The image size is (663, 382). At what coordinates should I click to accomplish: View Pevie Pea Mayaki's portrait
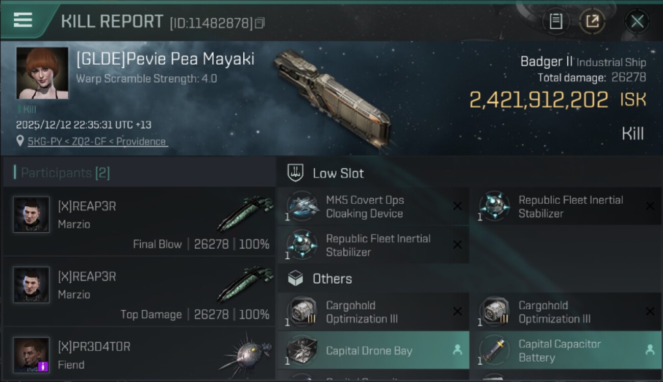[x=42, y=73]
